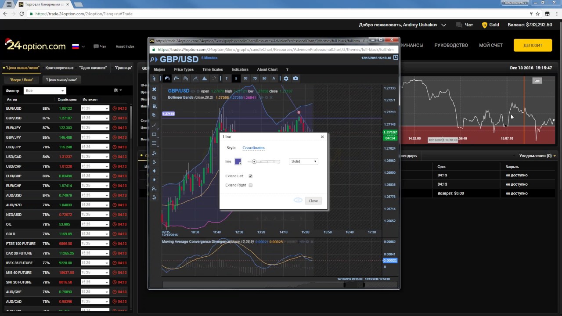Open the Majors menu
The height and width of the screenshot is (316, 562).
coord(159,69)
